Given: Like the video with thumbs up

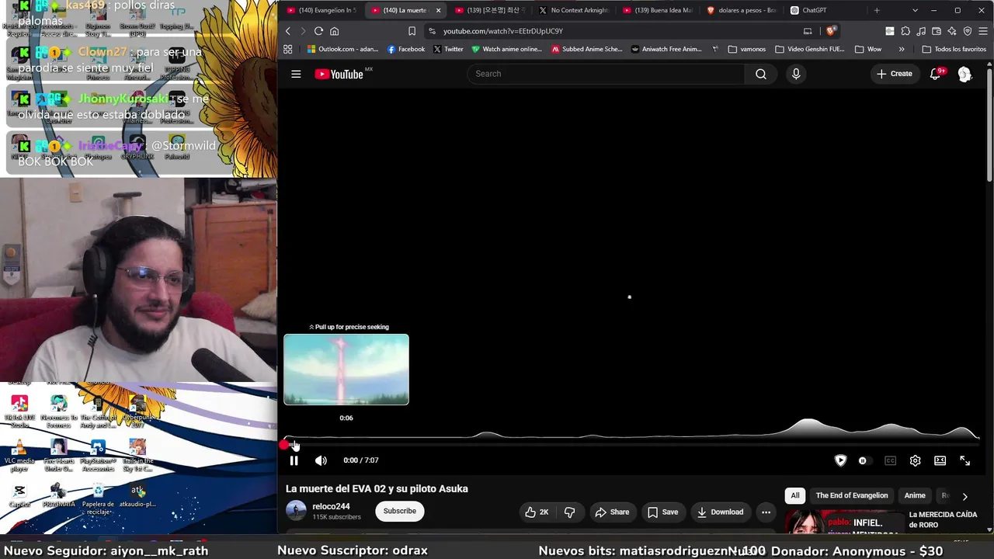Looking at the screenshot, I should coord(537,512).
